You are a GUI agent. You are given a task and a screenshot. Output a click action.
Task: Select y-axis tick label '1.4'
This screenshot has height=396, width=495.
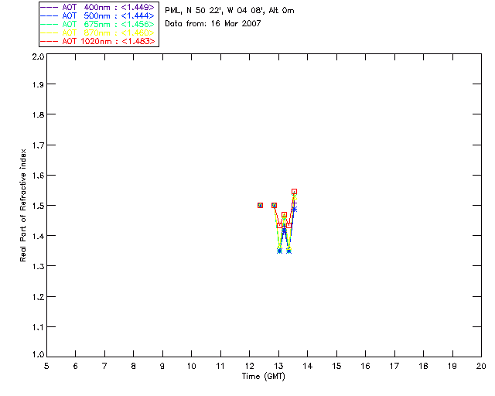(38, 236)
